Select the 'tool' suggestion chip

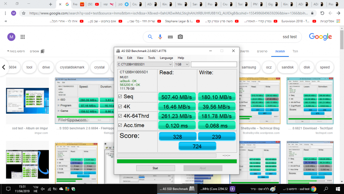tap(29, 67)
